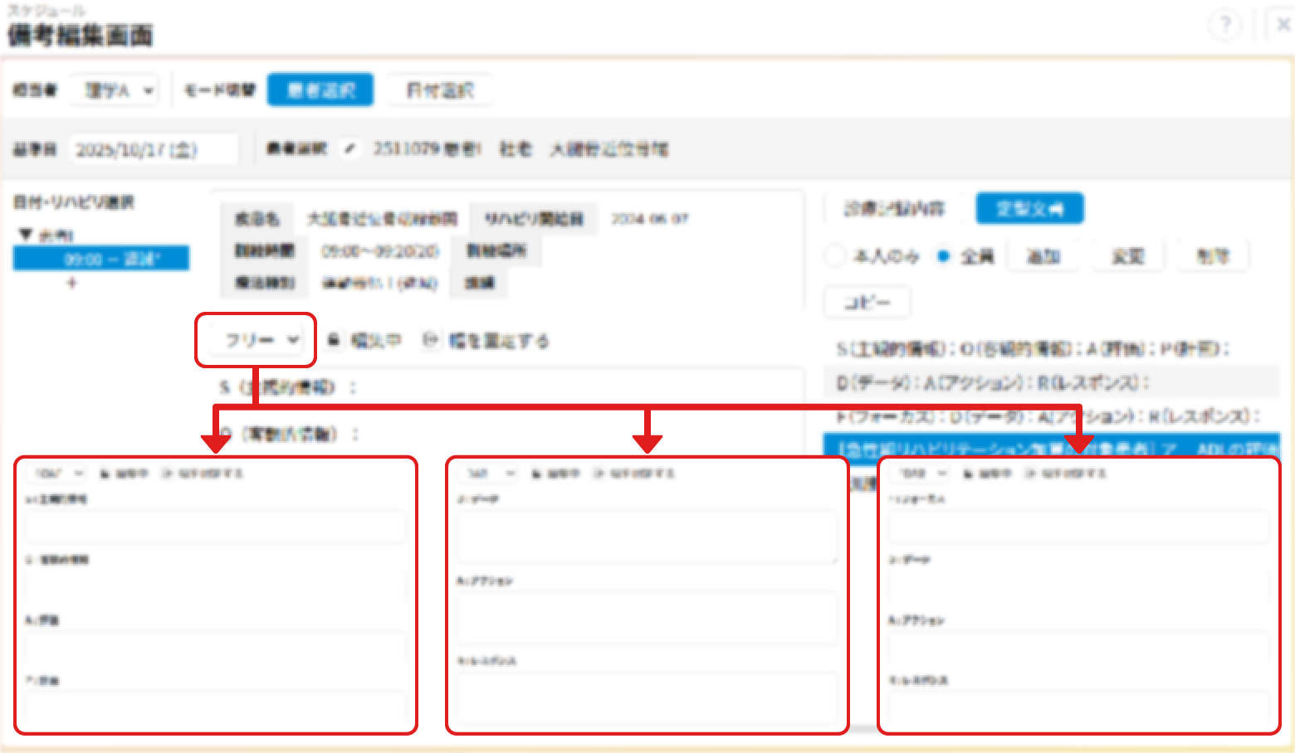Select the highlighted 09:00 schedule entry
1295x753 pixels.
(x=101, y=259)
